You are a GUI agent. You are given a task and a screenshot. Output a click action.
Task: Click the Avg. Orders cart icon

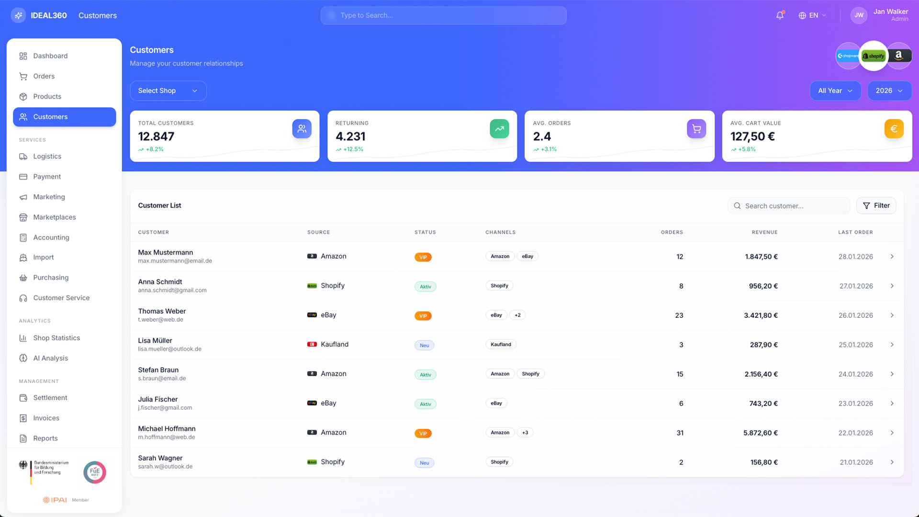696,129
